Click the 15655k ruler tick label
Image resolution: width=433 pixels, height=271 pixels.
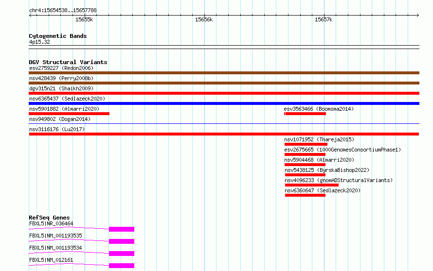pos(84,20)
